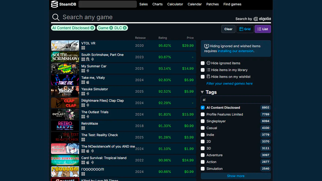Image resolution: width=322 pixels, height=181 pixels.
Task: Click the Linux icon under South Scrimshaw
Action: click(x=88, y=59)
